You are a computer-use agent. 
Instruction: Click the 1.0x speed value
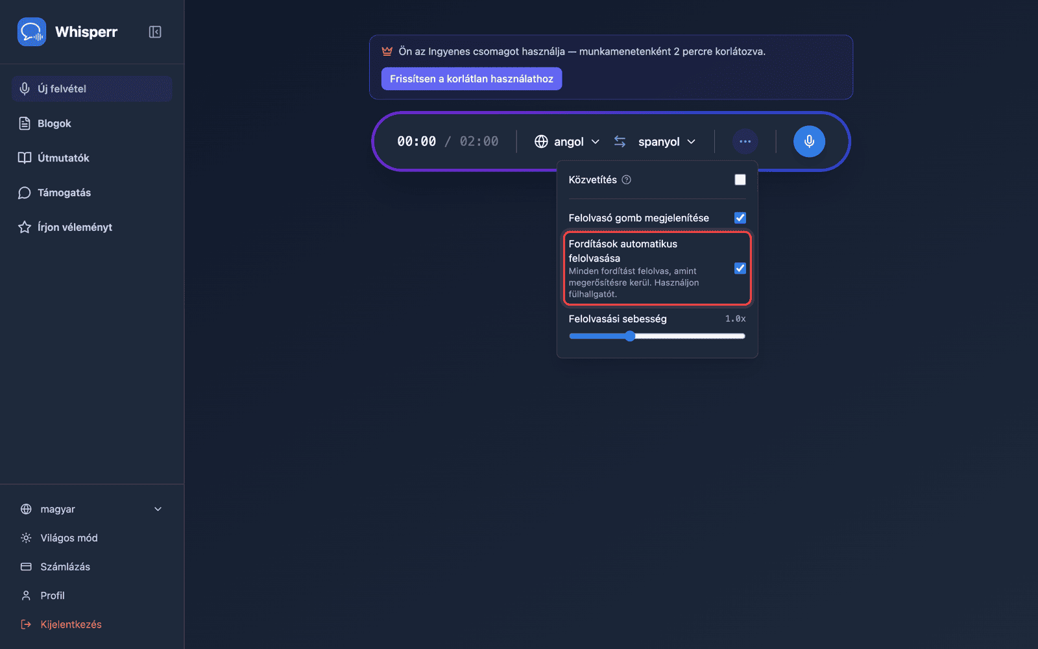(735, 319)
